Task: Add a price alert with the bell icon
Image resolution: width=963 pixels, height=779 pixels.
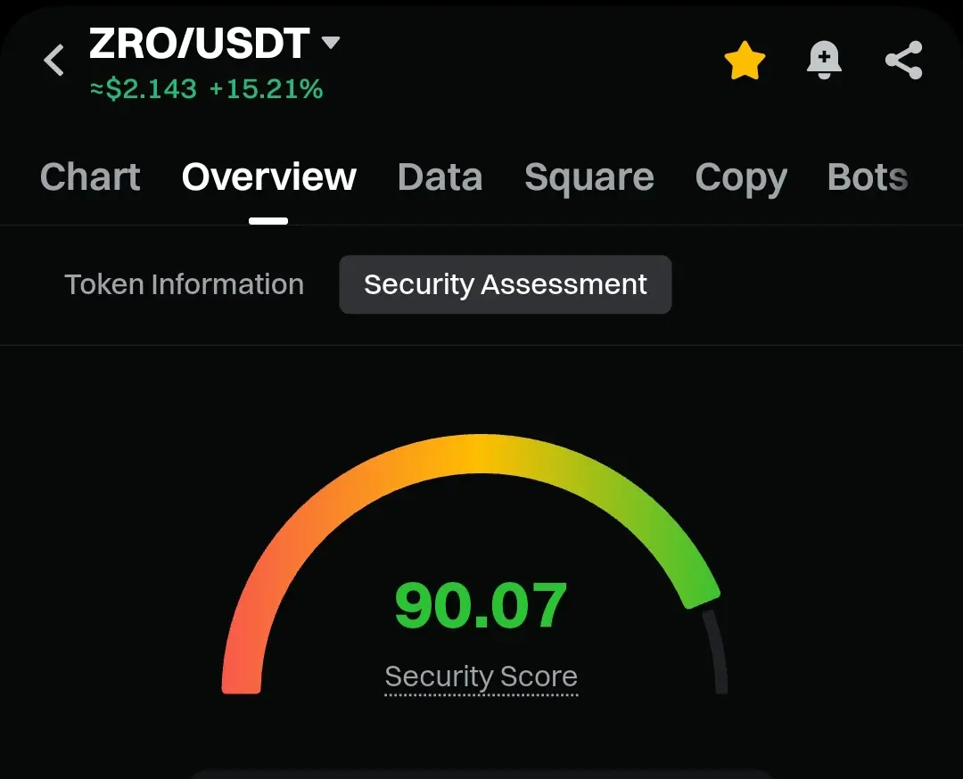Action: [x=824, y=60]
